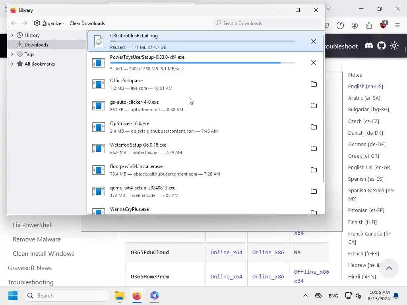Open uBlock Origin extension icon

coord(384,25)
